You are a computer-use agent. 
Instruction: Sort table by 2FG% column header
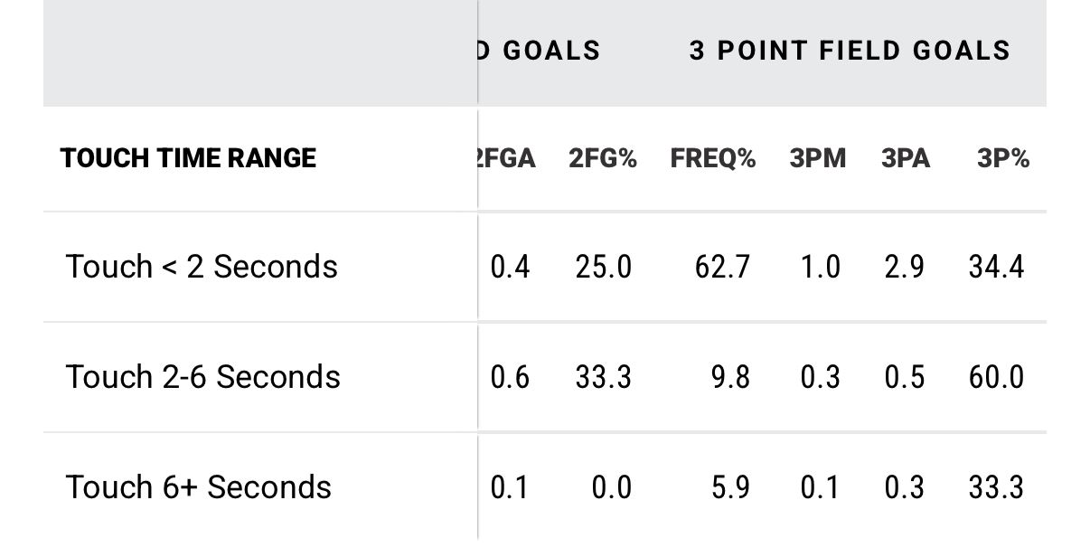pyautogui.click(x=603, y=159)
